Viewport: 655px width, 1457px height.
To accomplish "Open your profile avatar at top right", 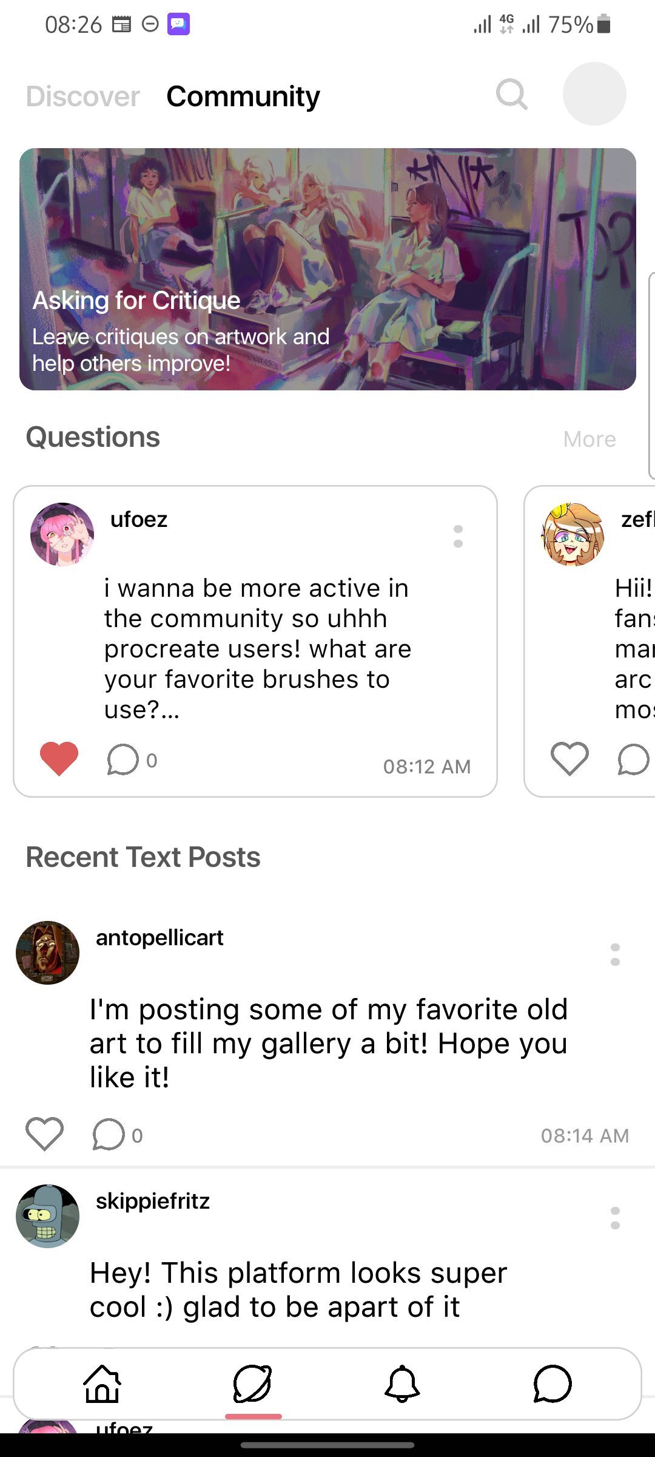I will pyautogui.click(x=594, y=94).
